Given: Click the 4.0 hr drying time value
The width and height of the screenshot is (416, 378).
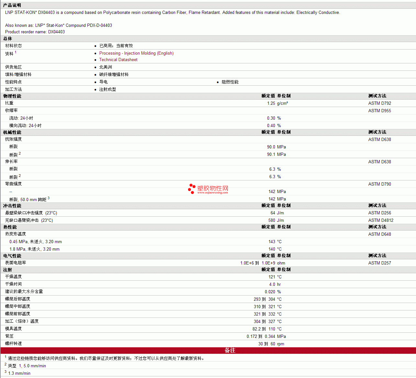Looking at the screenshot, I should coord(275,285).
